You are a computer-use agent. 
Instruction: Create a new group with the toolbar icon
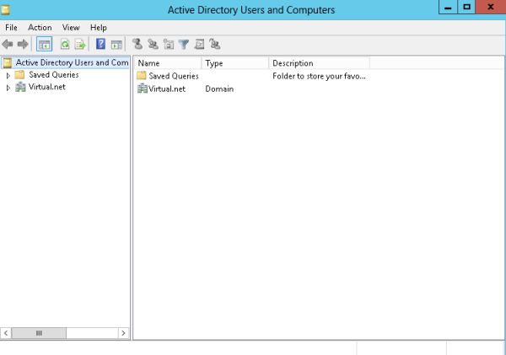153,44
